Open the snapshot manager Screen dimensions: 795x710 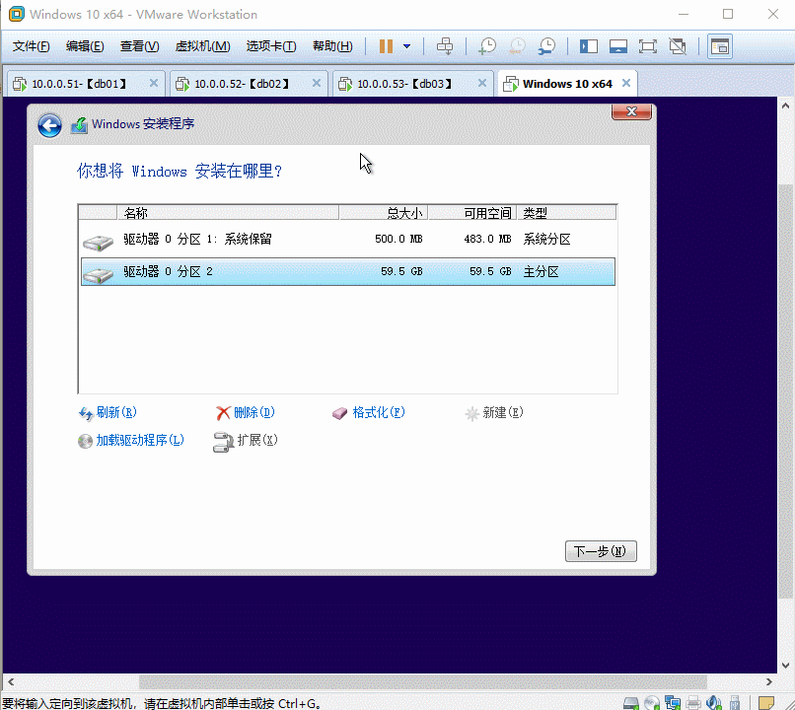(546, 46)
